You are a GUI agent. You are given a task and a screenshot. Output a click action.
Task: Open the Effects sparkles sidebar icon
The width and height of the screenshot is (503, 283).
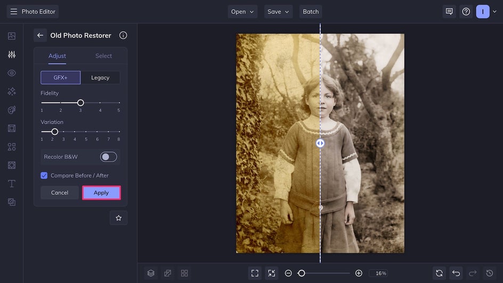pyautogui.click(x=12, y=92)
